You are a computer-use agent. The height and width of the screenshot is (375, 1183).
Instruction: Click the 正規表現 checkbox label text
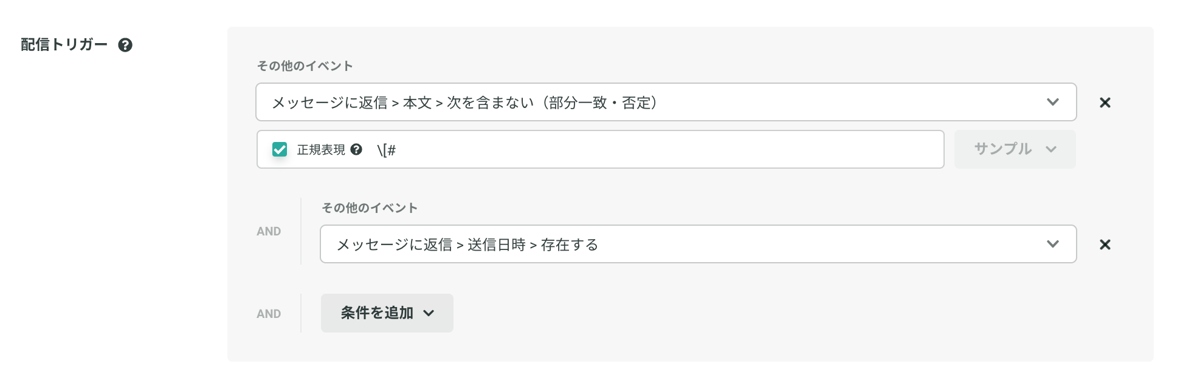click(321, 149)
